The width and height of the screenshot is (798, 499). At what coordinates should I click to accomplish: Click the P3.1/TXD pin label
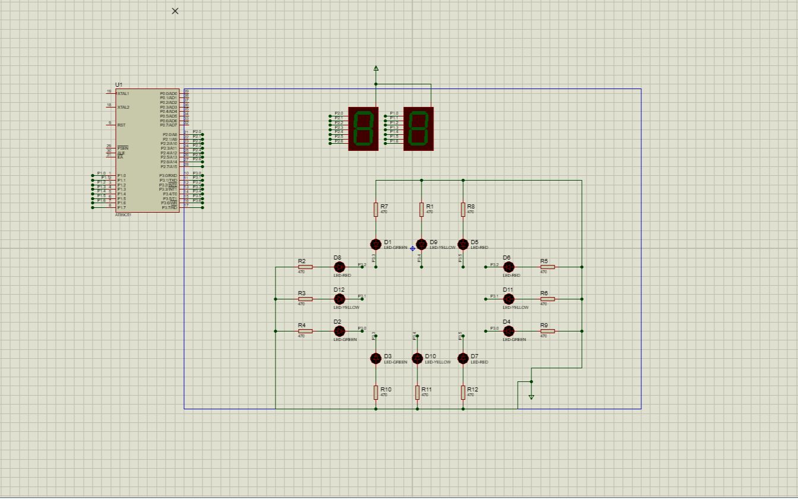pyautogui.click(x=168, y=180)
